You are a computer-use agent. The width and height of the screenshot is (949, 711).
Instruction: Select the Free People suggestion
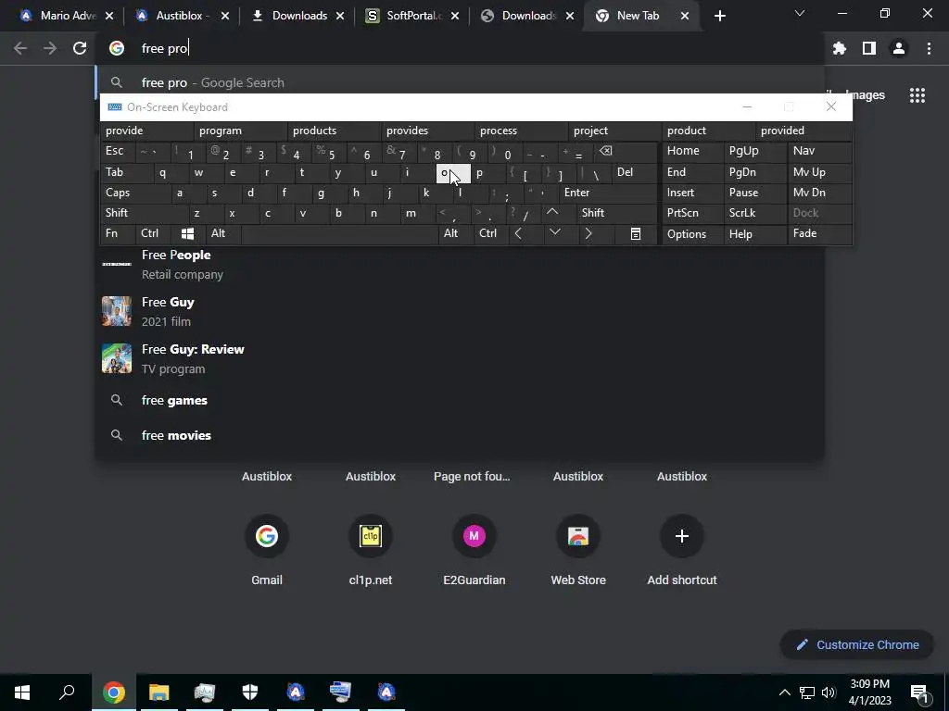[x=460, y=264]
